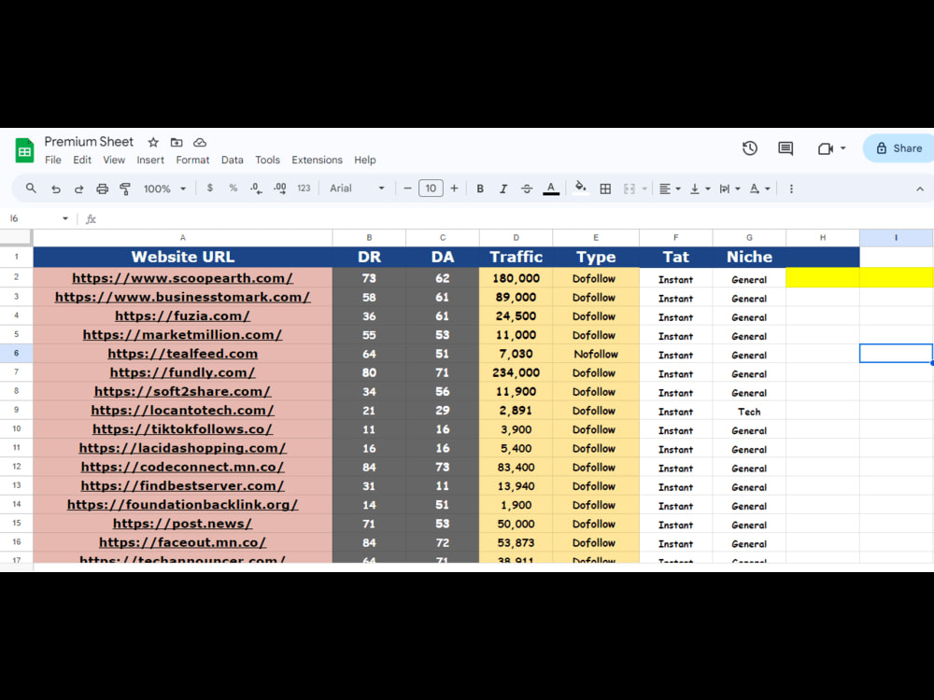Open the zoom 100% dropdown
Screen dimensions: 934x700
(164, 189)
